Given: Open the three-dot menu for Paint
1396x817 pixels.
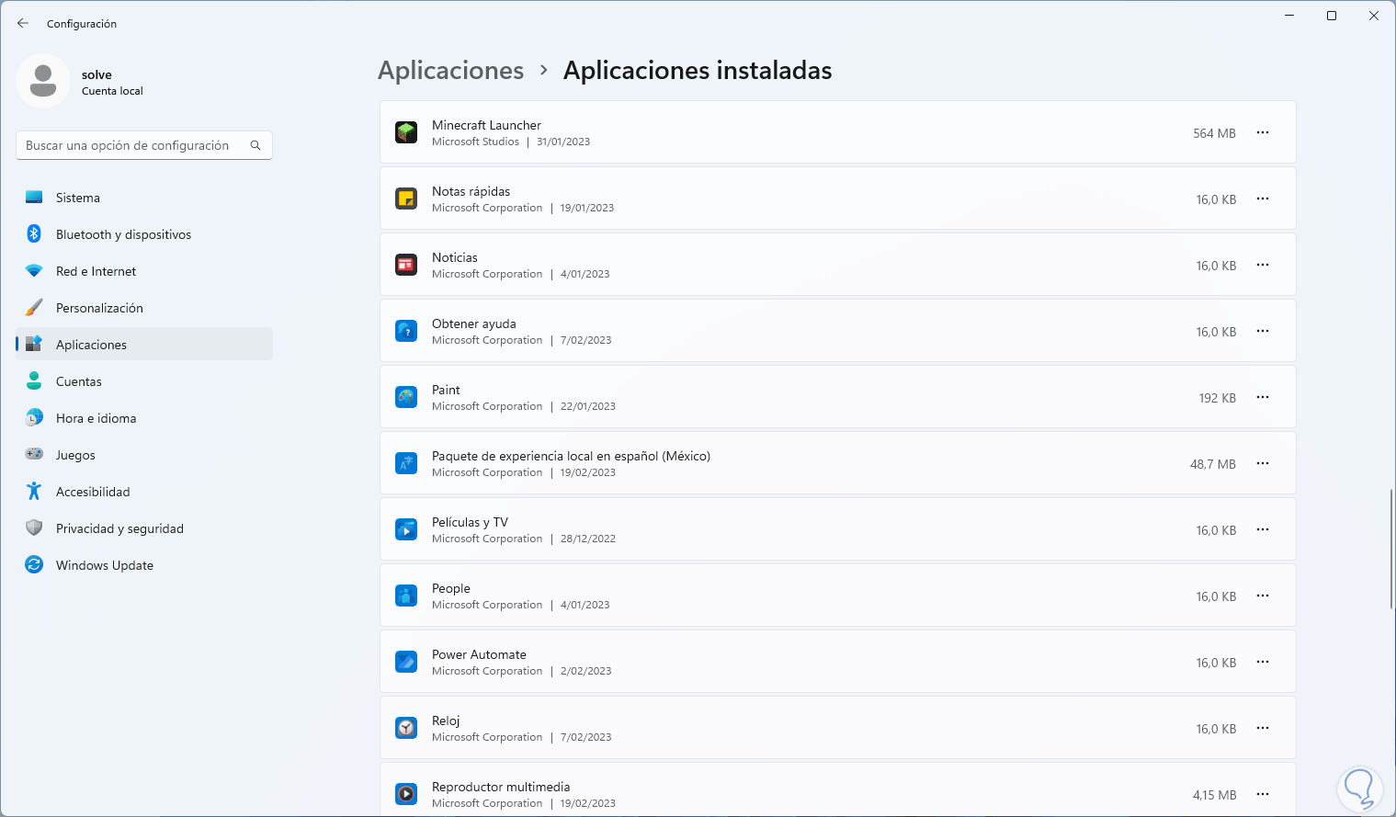Looking at the screenshot, I should (x=1263, y=398).
